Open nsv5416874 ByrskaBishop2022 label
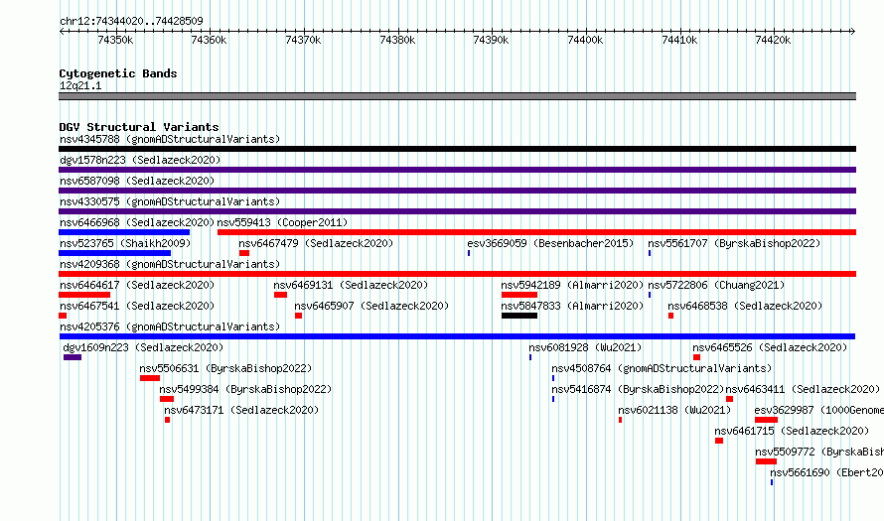This screenshot has width=884, height=521. point(638,389)
